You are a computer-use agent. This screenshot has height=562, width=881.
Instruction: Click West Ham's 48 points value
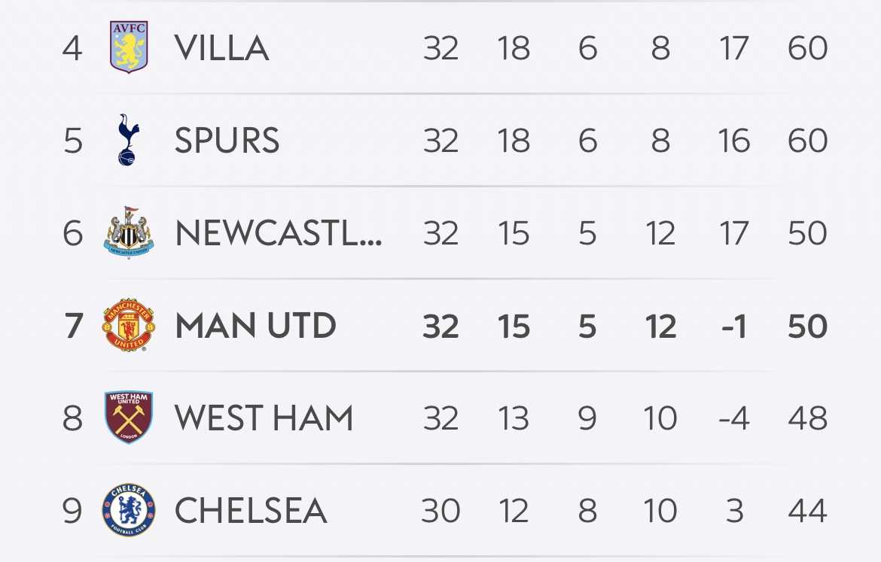click(x=807, y=418)
